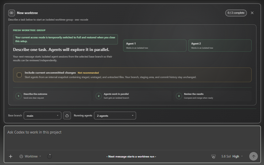Close the New worktree panel
Viewport: 264px width, 165px height.
[x=252, y=13]
